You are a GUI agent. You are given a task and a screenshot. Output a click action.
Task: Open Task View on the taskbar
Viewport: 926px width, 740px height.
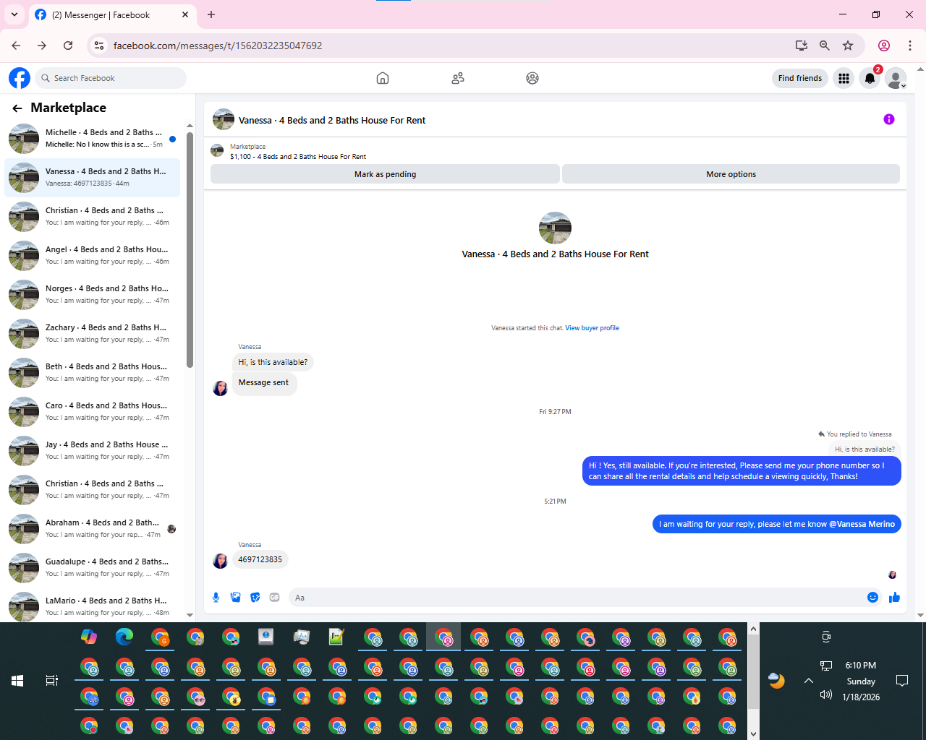coord(52,681)
